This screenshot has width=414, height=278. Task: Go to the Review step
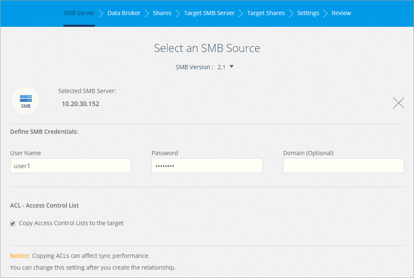341,13
